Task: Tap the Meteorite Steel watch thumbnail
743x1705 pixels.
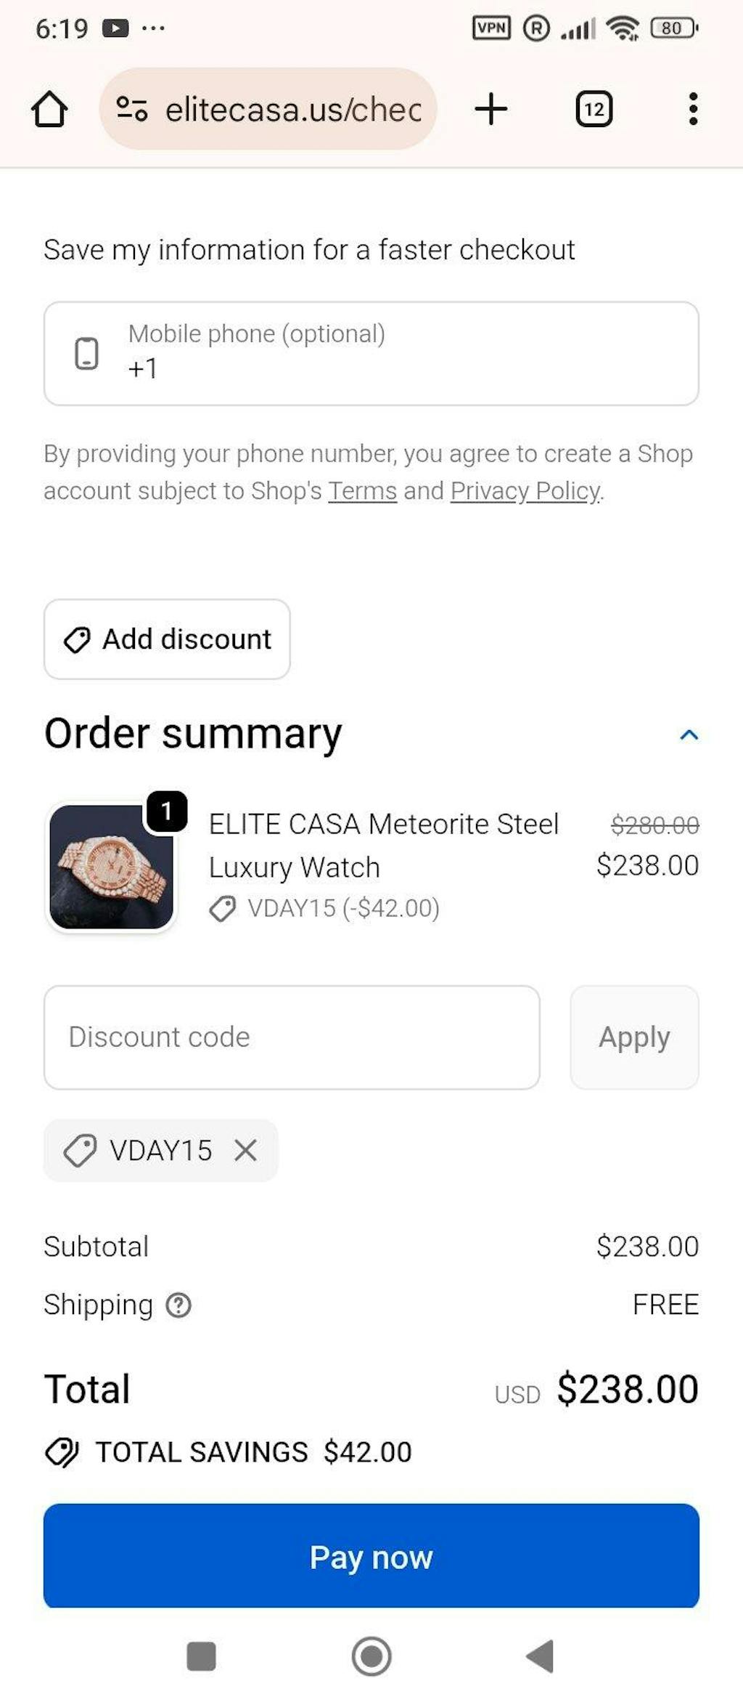Action: click(x=112, y=867)
